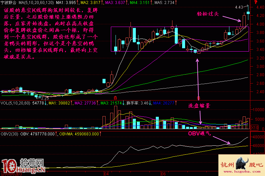Open the MA(5,10,20,60,120) indicator label
The width and height of the screenshot is (265, 176).
pos(36,3)
